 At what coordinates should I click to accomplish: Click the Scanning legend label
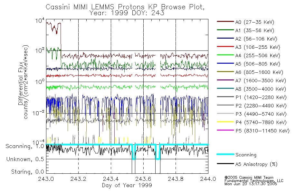click(246, 155)
